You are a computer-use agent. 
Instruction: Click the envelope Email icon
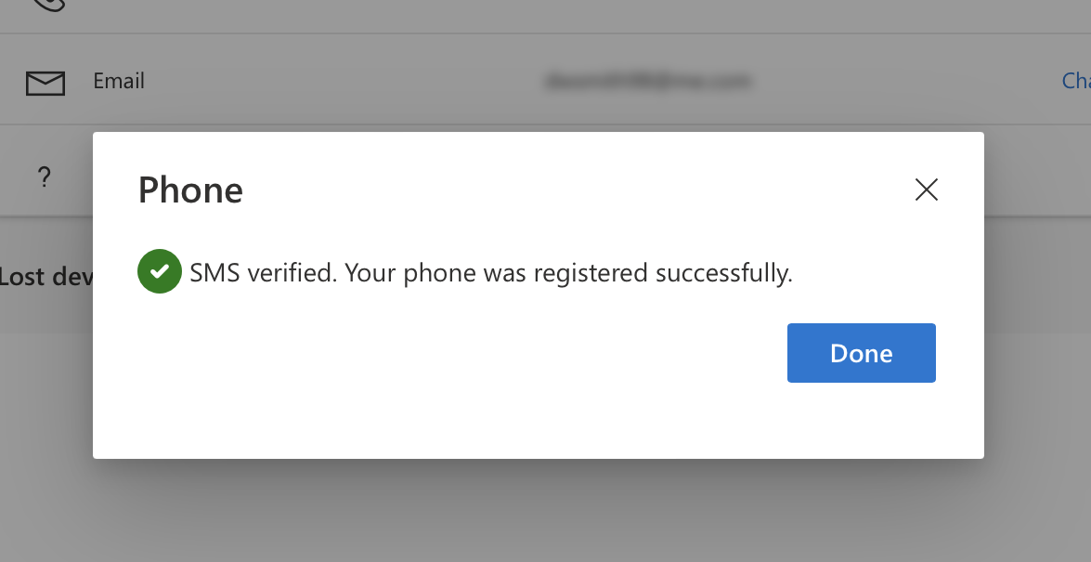[45, 84]
